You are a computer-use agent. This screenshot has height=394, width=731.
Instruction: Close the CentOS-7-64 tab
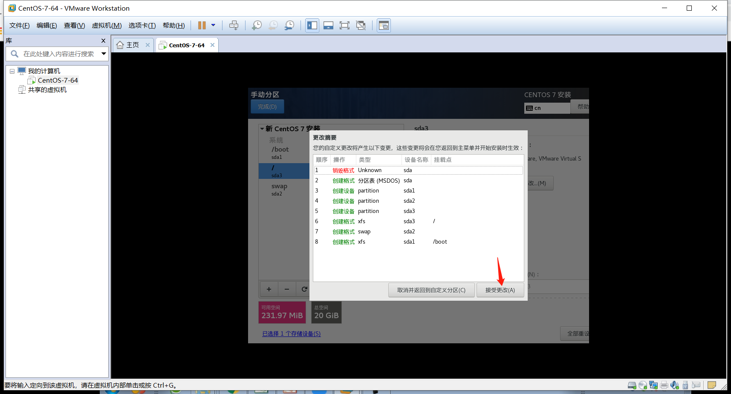[x=212, y=45]
